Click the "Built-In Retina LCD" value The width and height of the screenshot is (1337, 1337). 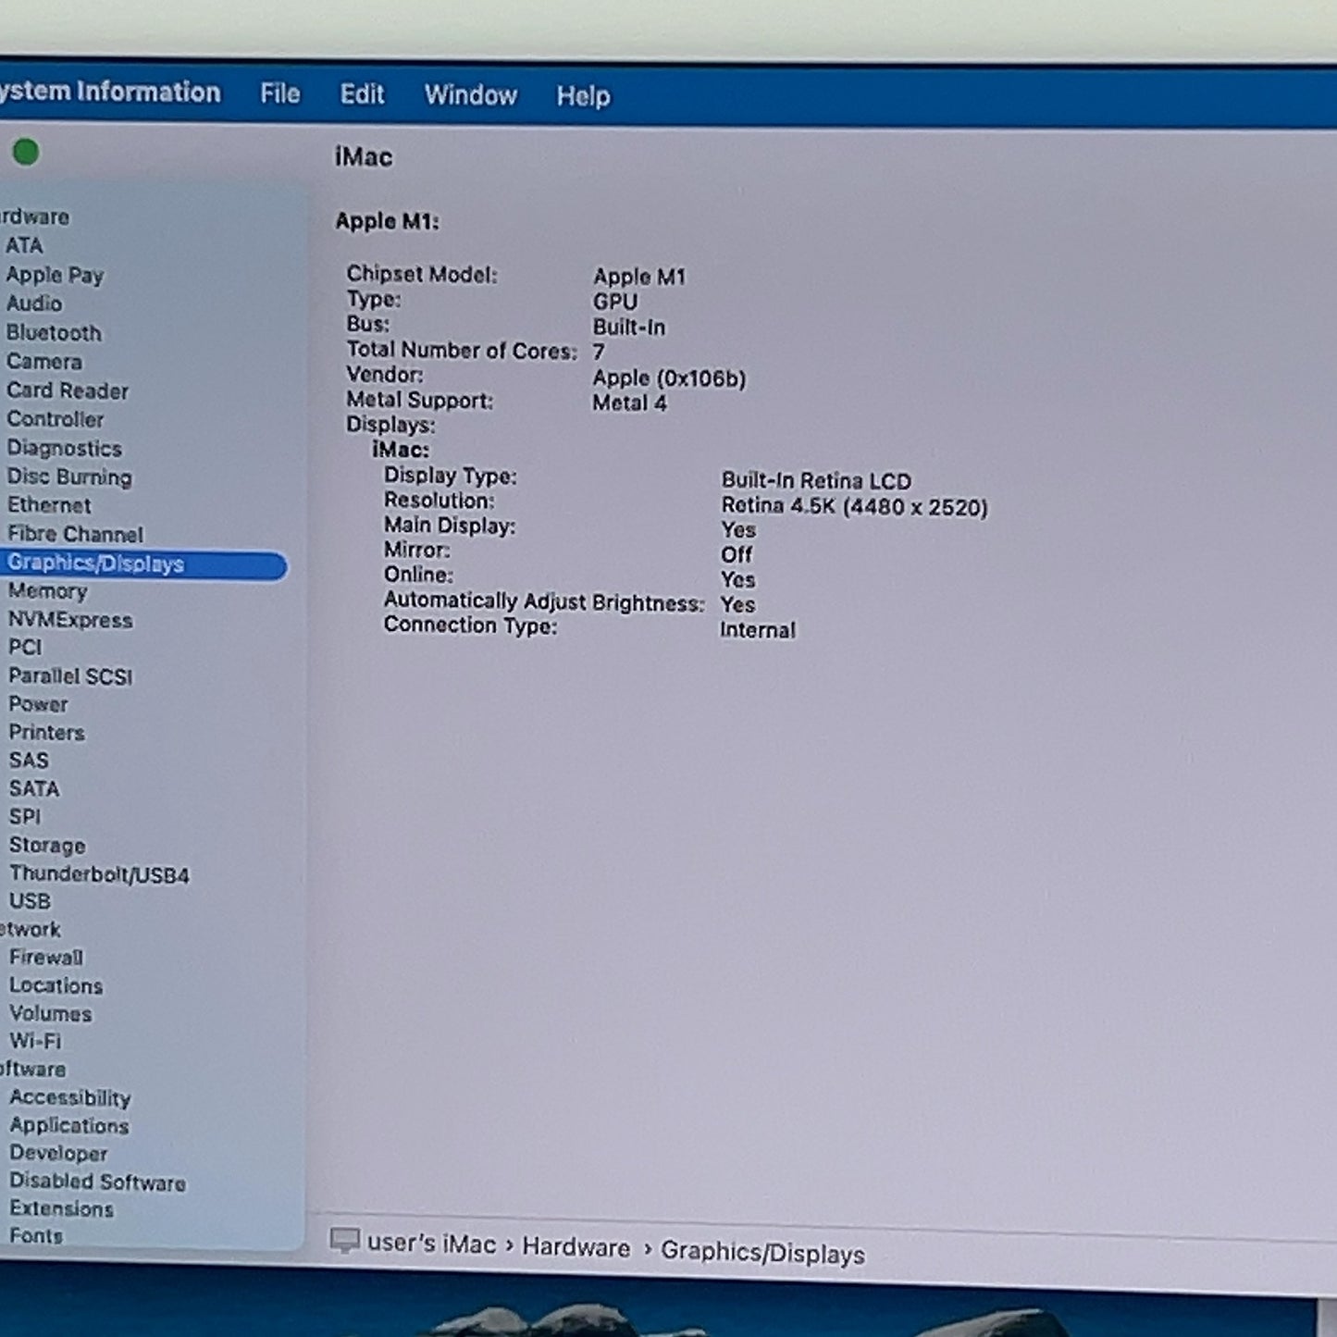click(816, 481)
